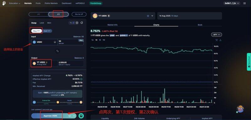
Task: Click the YT USDS token icon in Output
Action: 34,63
